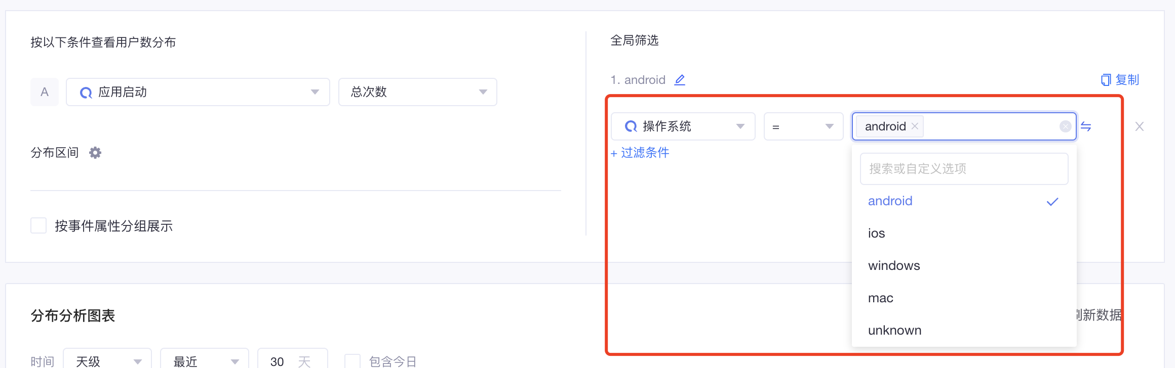The height and width of the screenshot is (368, 1175).
Task: Open the 总次数 dropdown
Action: 417,92
